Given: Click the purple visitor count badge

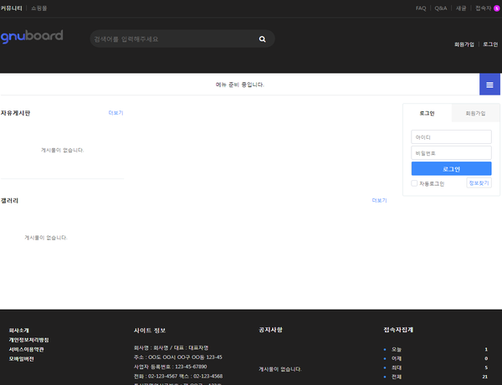Looking at the screenshot, I should pyautogui.click(x=497, y=8).
